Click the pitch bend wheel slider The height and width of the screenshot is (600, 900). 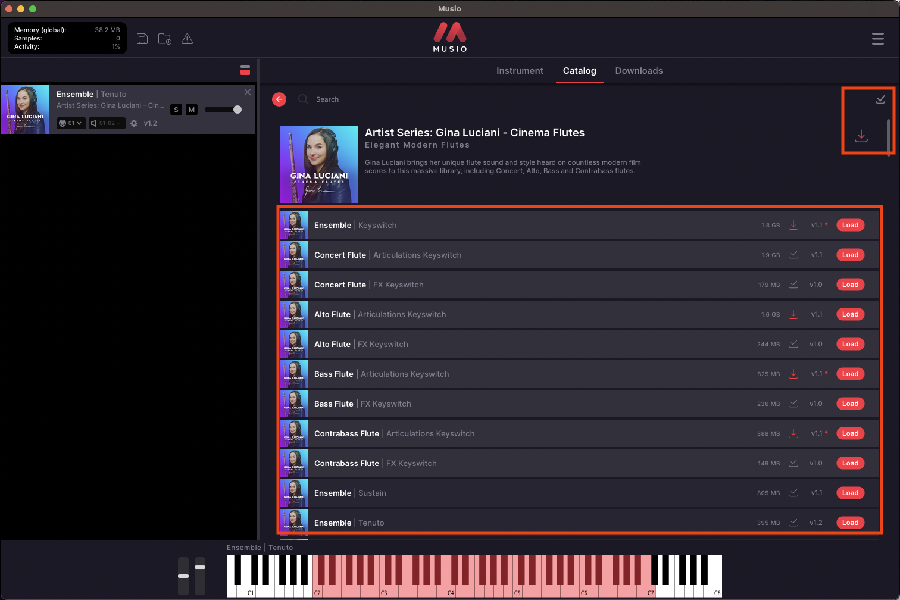click(183, 576)
